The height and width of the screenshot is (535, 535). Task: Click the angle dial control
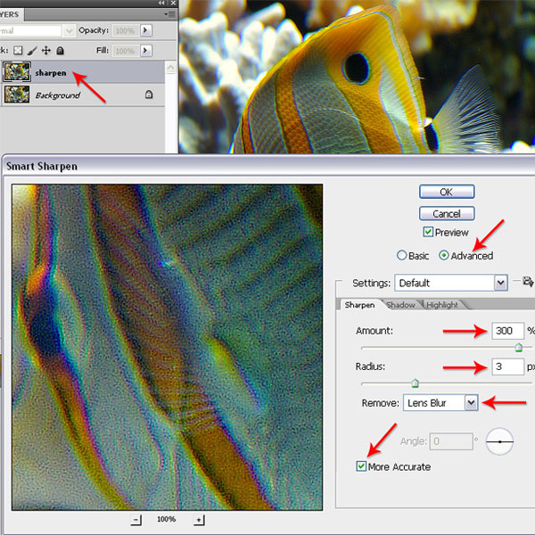pos(499,441)
